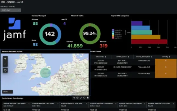Click the blue bar in DNS chart
177x111 pixels.
[140, 28]
